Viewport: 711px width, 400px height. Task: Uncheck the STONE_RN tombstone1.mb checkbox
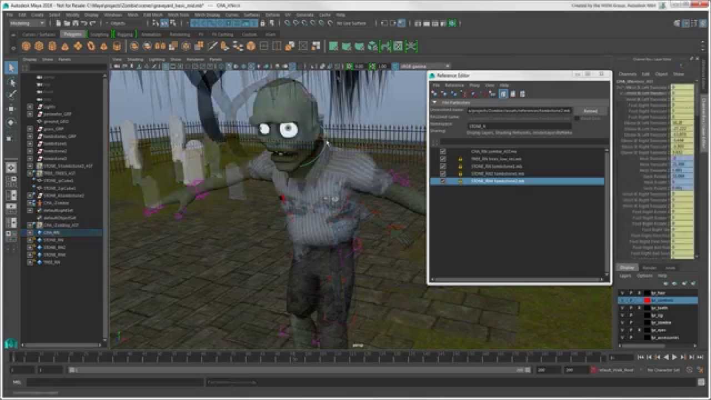(443, 166)
